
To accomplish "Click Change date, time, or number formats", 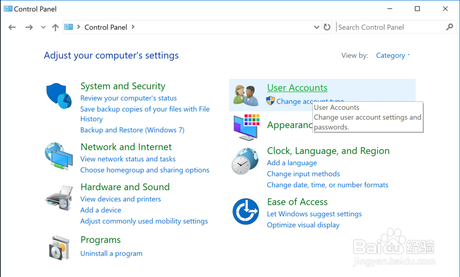I will click(328, 185).
